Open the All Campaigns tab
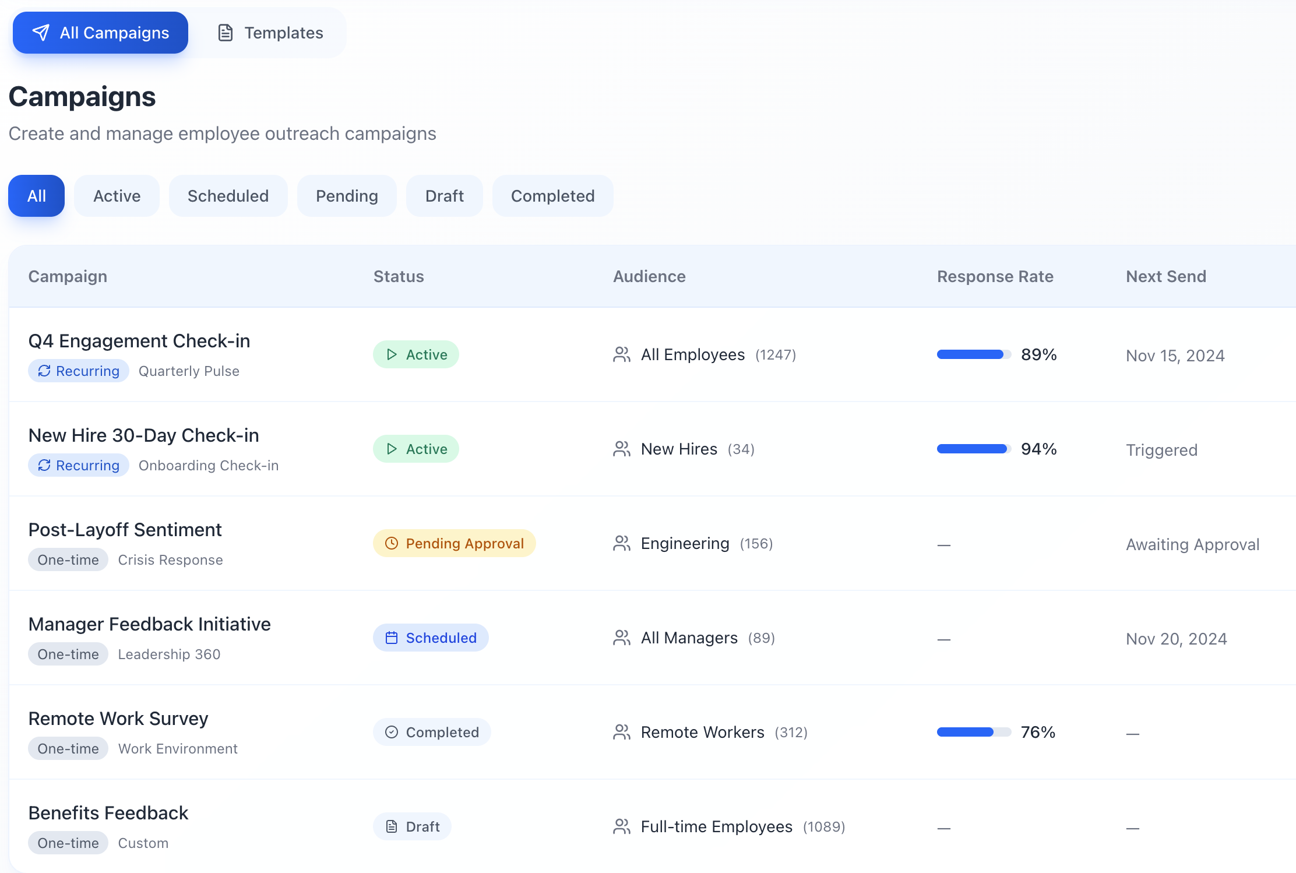This screenshot has width=1296, height=873. pos(100,33)
